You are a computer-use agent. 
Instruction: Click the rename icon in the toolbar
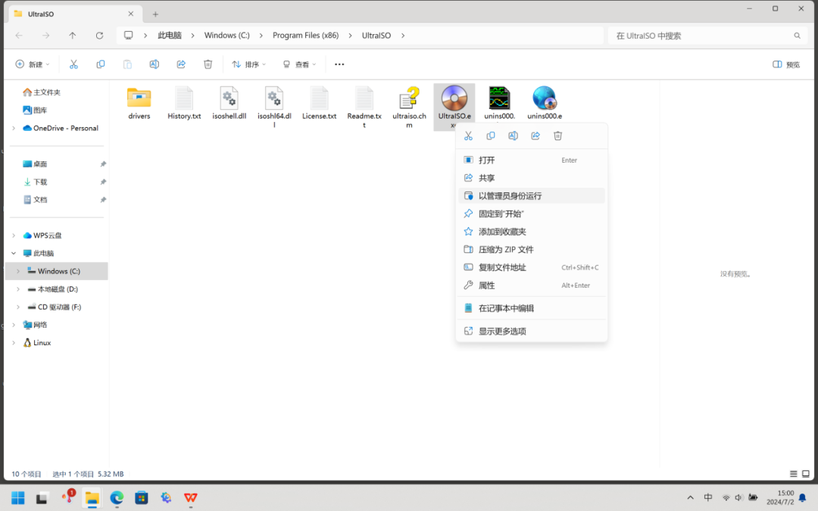tap(154, 64)
